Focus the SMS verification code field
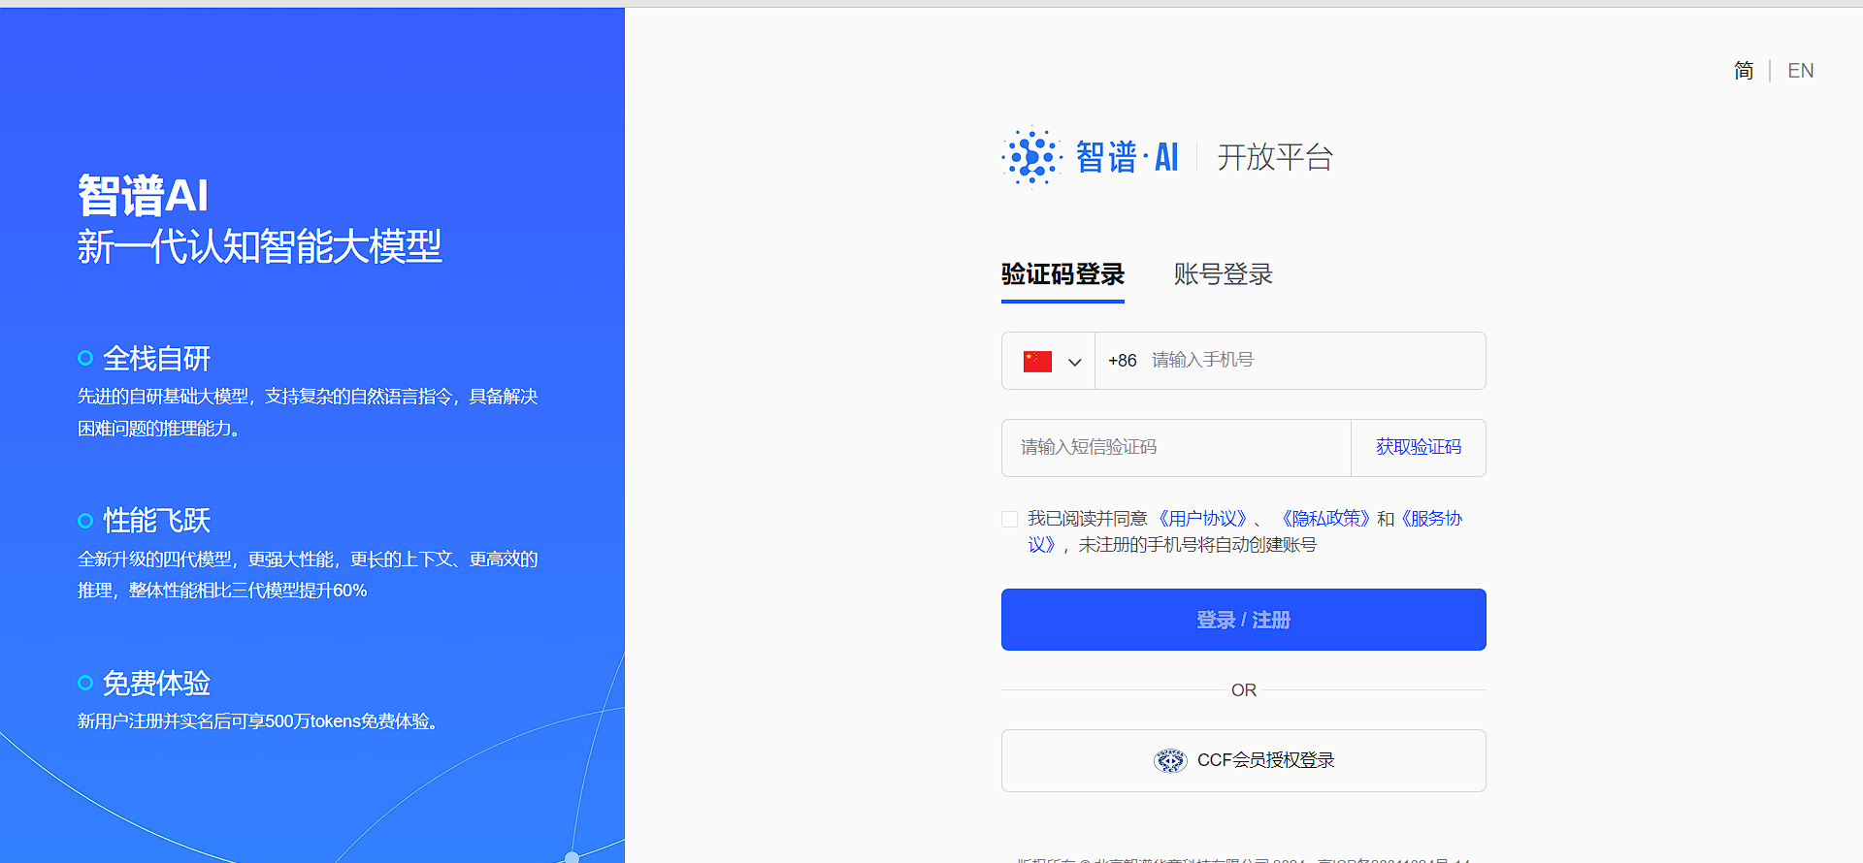Image resolution: width=1863 pixels, height=863 pixels. pos(1176,447)
